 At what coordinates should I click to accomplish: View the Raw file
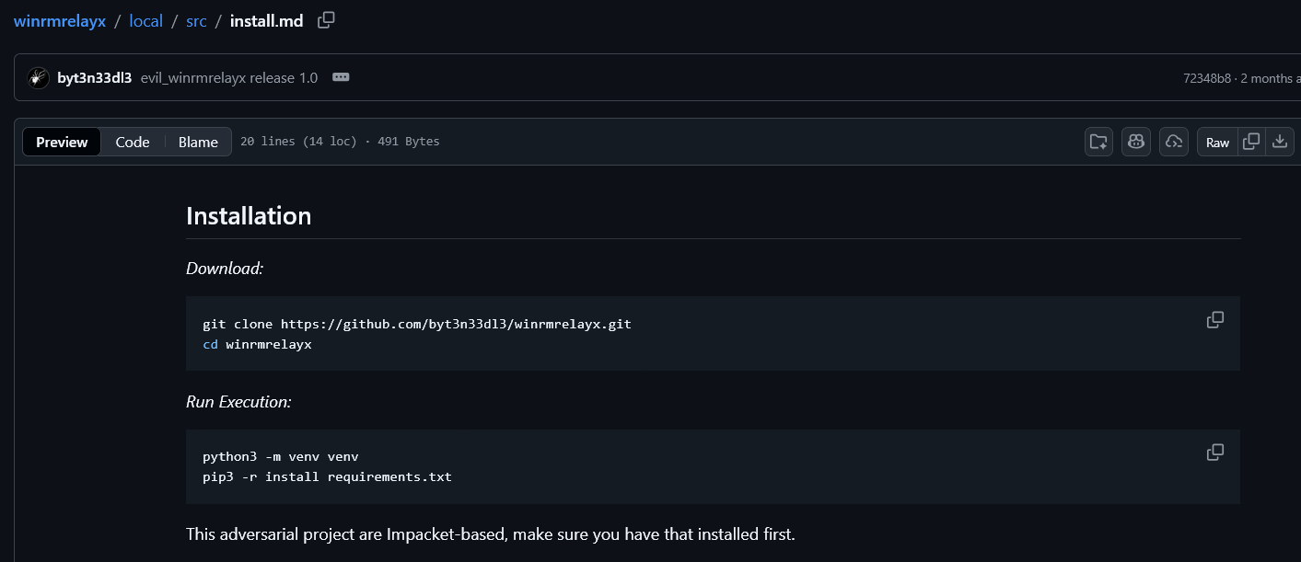pos(1217,142)
